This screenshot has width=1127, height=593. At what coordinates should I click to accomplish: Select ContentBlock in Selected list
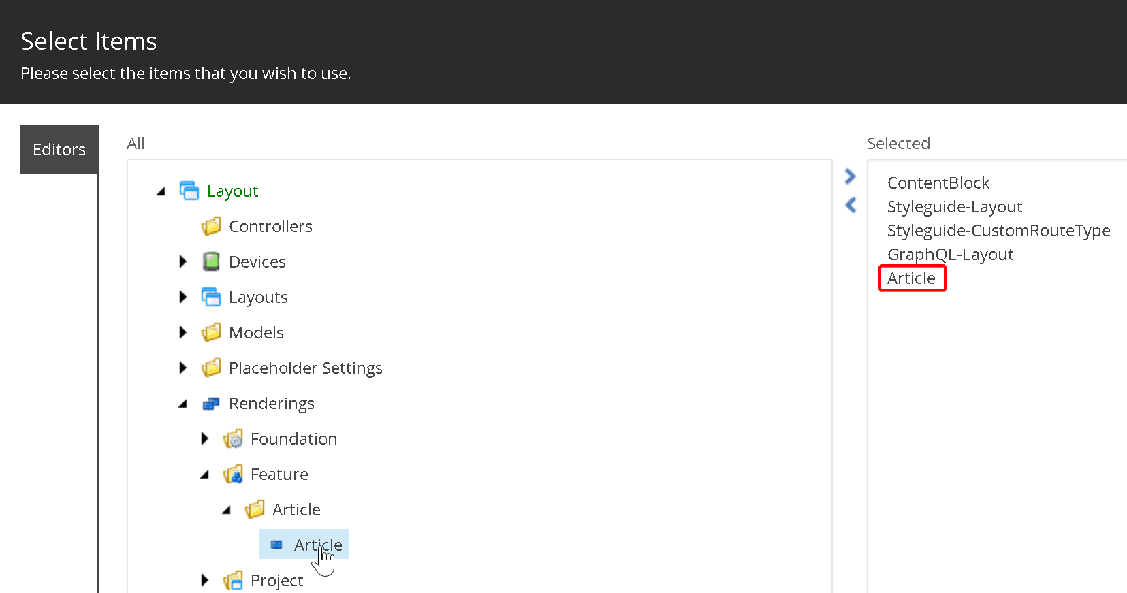click(938, 182)
